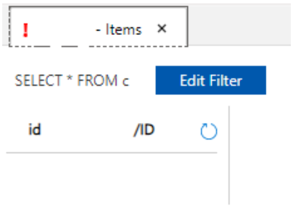
Task: Dismiss the Items tab using its cross icon
Action: coord(162,29)
